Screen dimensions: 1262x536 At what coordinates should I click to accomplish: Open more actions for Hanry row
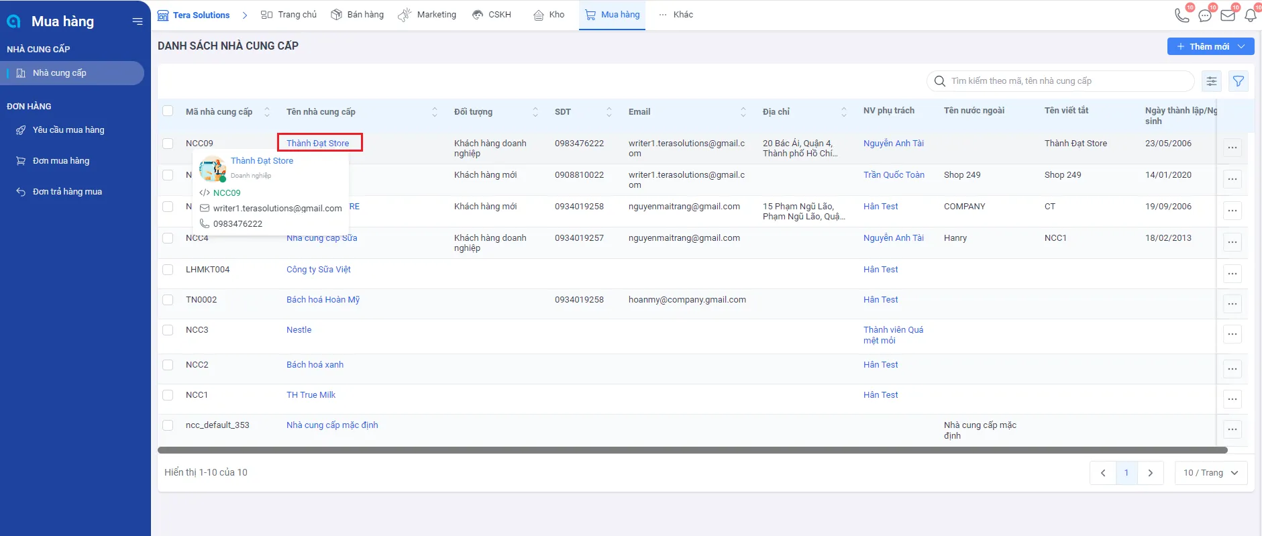[1232, 242]
